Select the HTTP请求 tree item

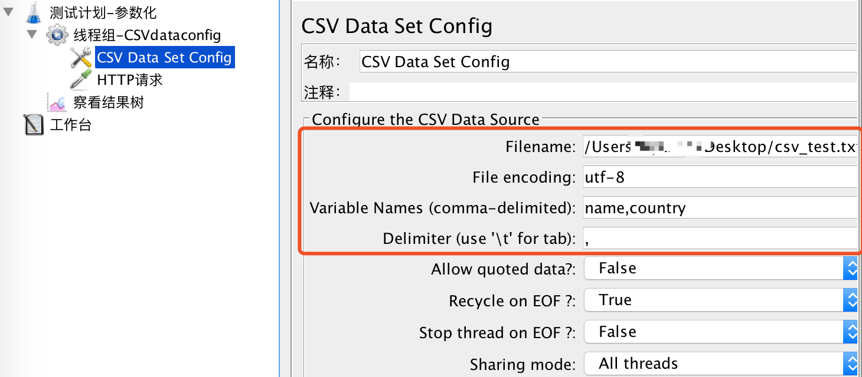(130, 80)
